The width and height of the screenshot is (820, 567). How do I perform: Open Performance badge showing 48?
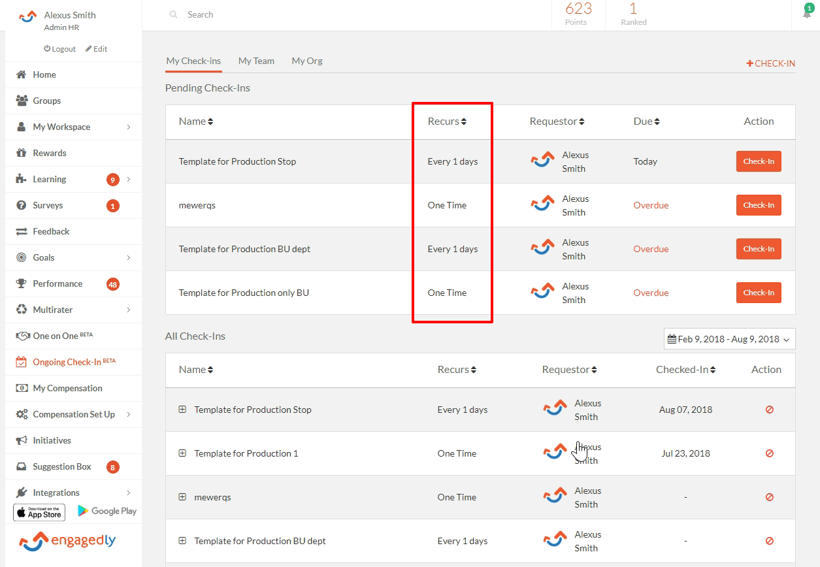113,284
